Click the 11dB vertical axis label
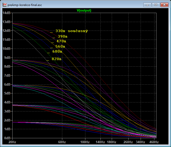Screen dimensions: 171x147 6,40
